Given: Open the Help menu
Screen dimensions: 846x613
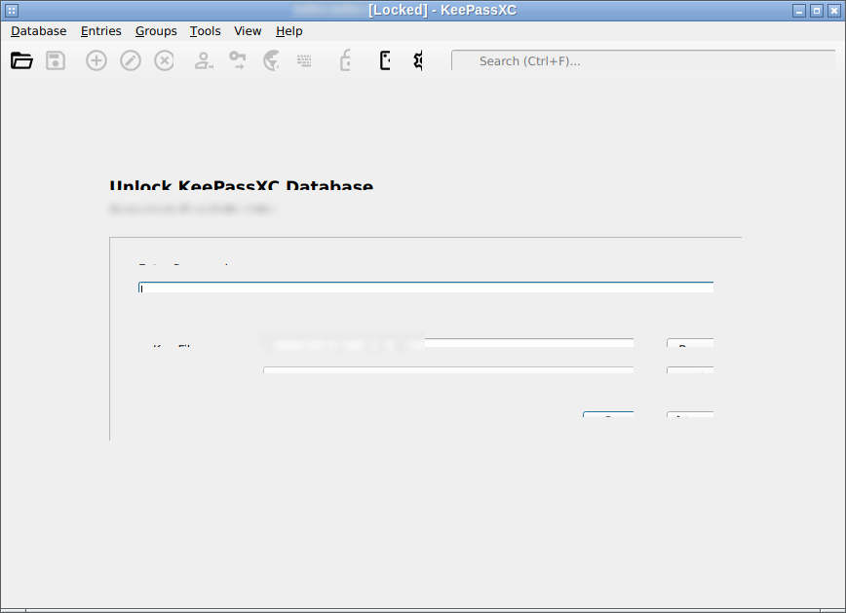Looking at the screenshot, I should (289, 31).
